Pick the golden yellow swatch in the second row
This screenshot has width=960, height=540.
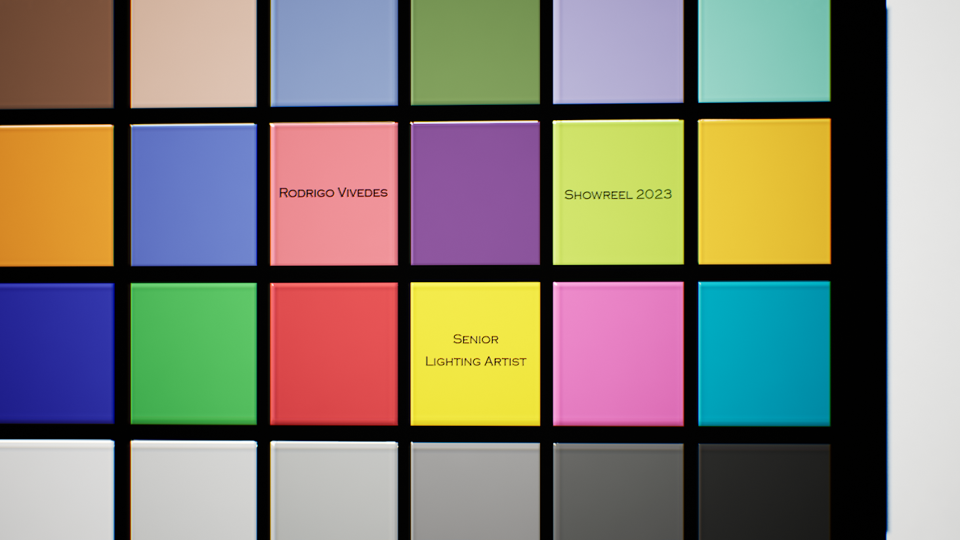(764, 192)
